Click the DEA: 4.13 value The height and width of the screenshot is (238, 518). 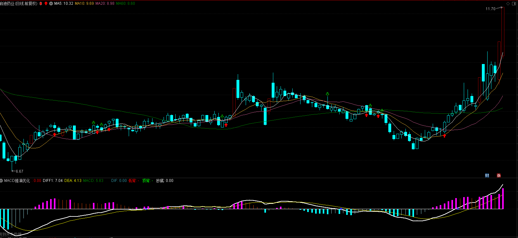coord(73,181)
